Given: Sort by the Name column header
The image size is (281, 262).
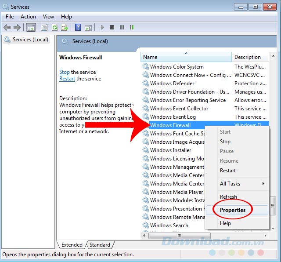Looking at the screenshot, I should click(x=186, y=57).
